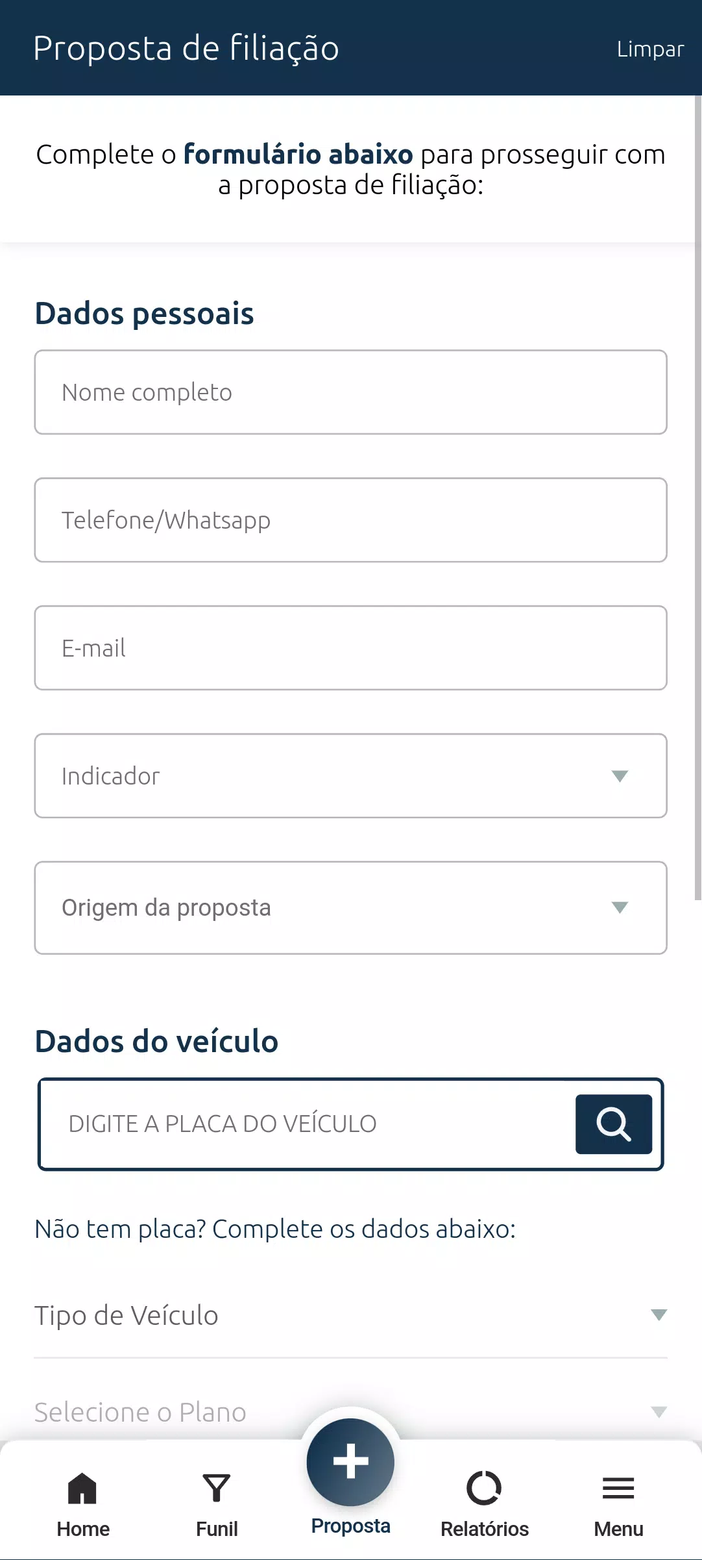Select the E-mail text field
702x1560 pixels.
click(350, 648)
